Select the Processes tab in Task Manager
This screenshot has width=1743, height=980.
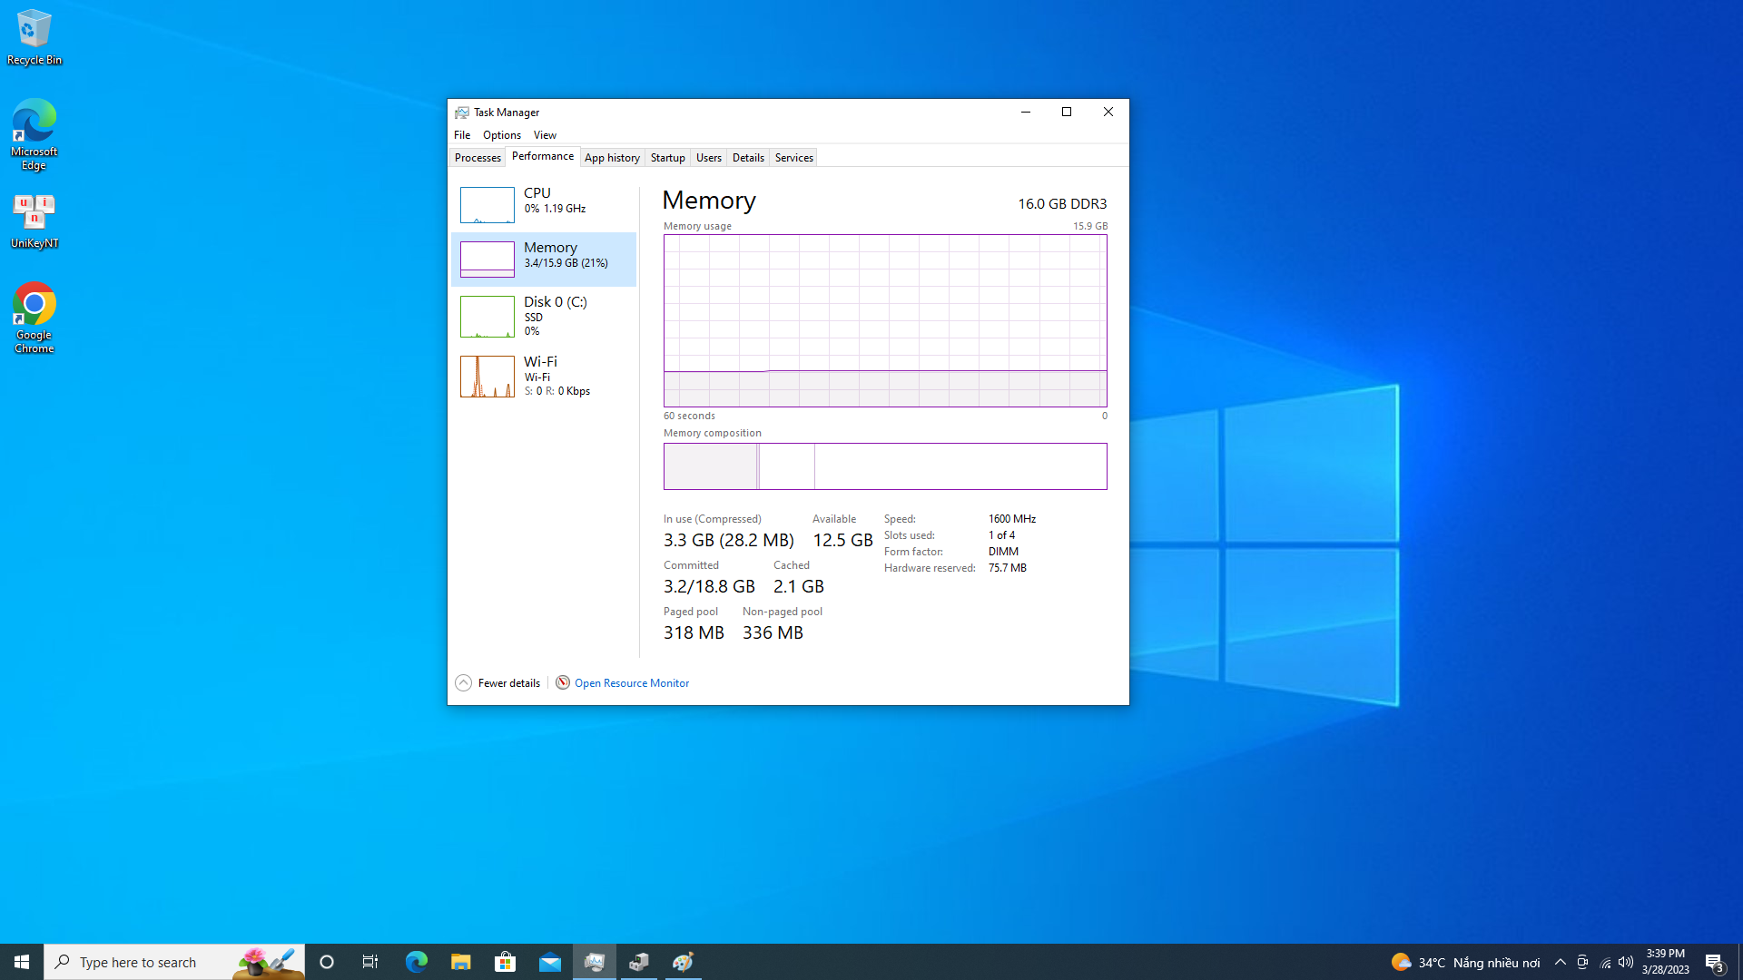477,157
